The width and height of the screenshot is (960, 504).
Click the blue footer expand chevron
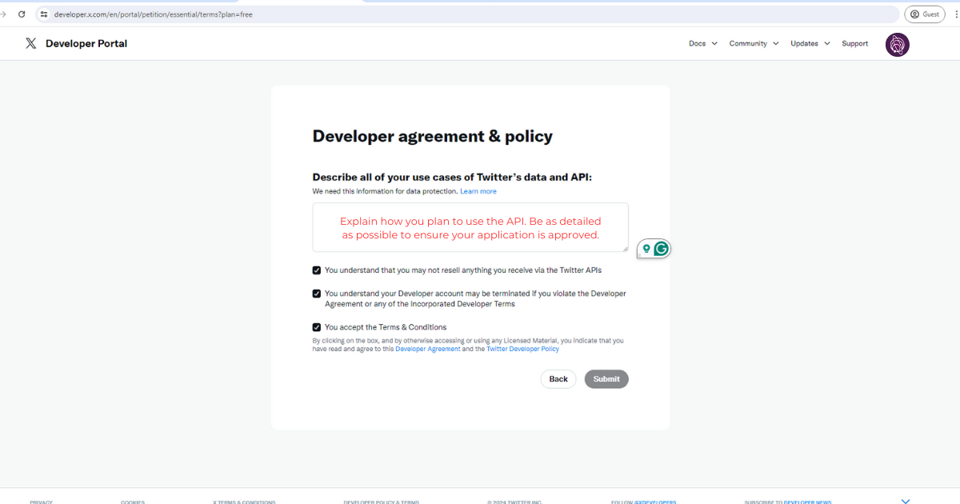906,501
